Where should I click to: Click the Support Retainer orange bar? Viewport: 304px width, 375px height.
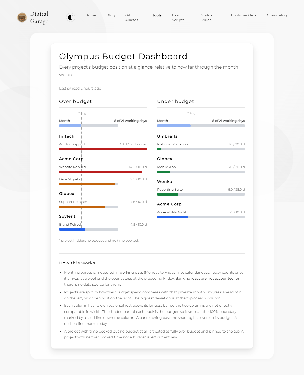pos(82,207)
